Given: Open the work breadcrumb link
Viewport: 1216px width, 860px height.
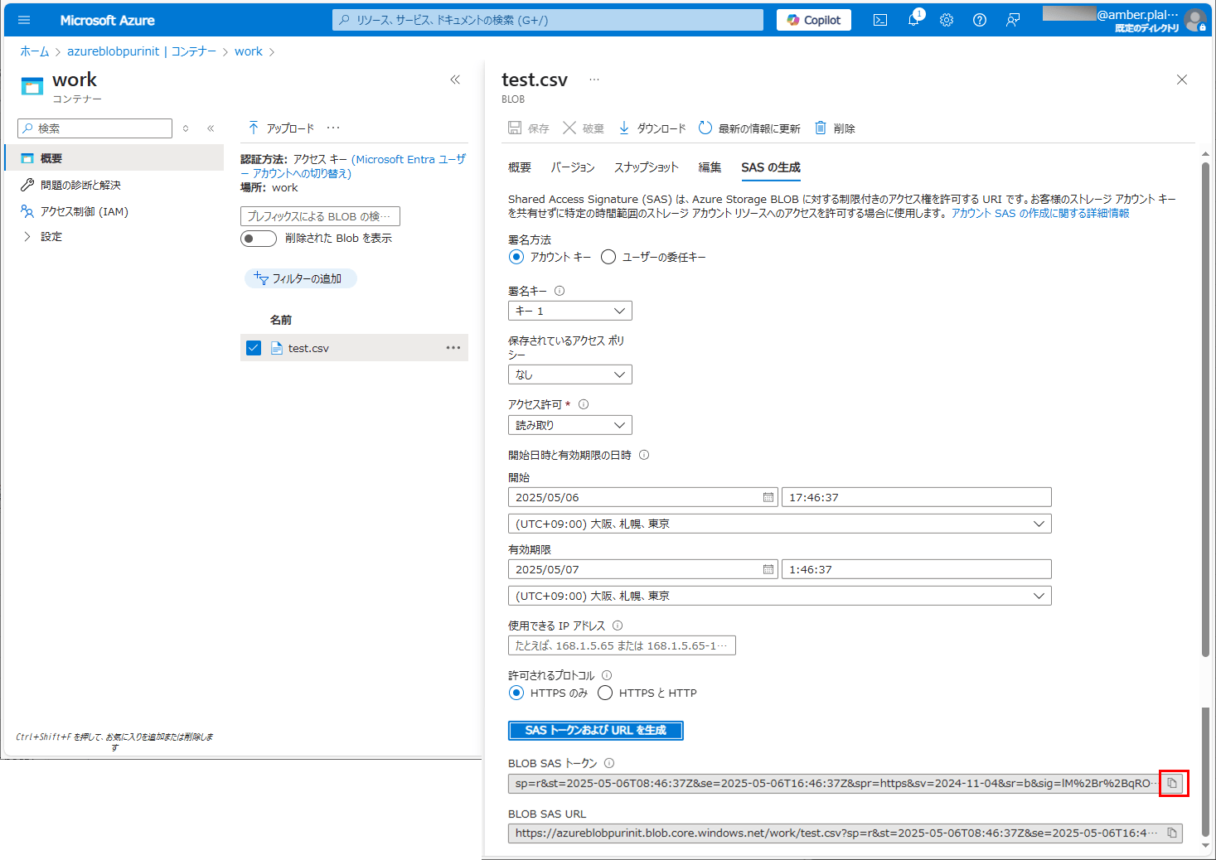Looking at the screenshot, I should pyautogui.click(x=249, y=51).
